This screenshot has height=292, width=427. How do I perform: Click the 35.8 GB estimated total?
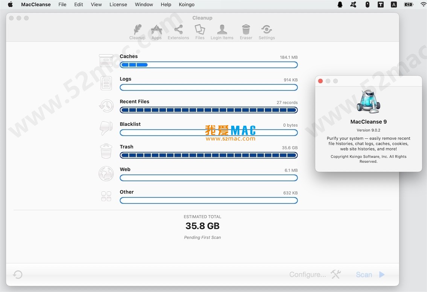coord(202,226)
